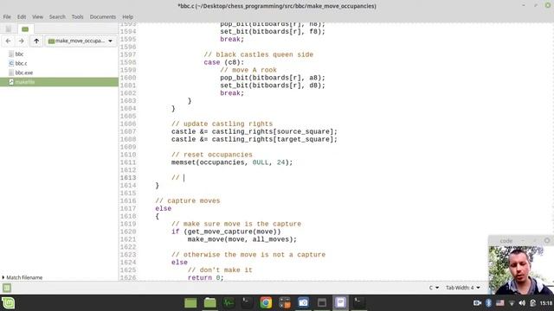Open the screenshot camera app in taskbar

point(303,303)
